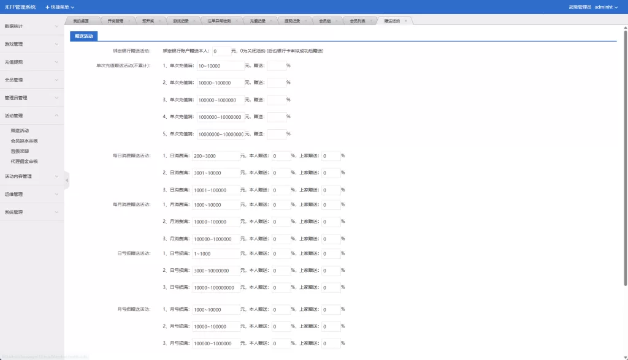Expand the 会员管理 sidebar section
The height and width of the screenshot is (360, 628).
[32, 80]
